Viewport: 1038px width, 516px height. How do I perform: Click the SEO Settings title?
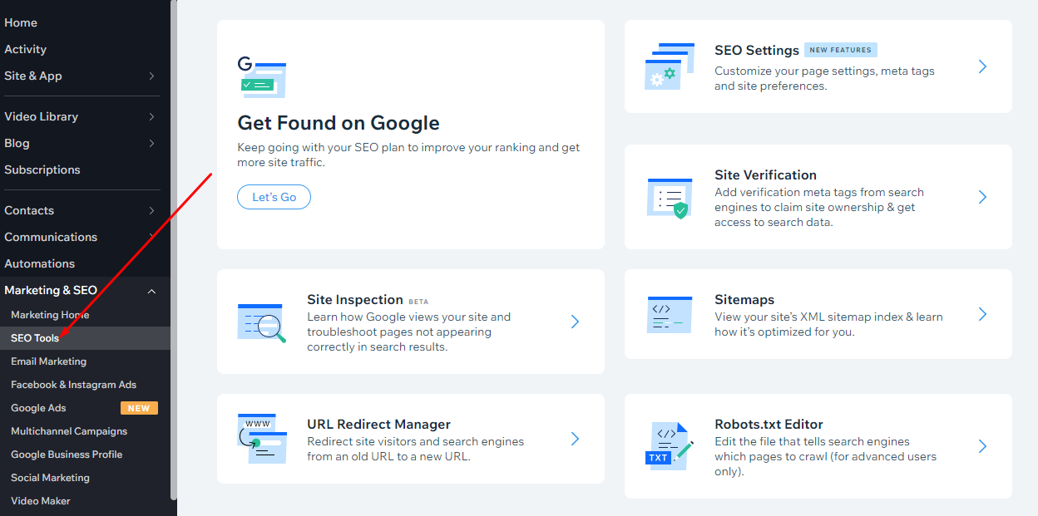(x=757, y=50)
